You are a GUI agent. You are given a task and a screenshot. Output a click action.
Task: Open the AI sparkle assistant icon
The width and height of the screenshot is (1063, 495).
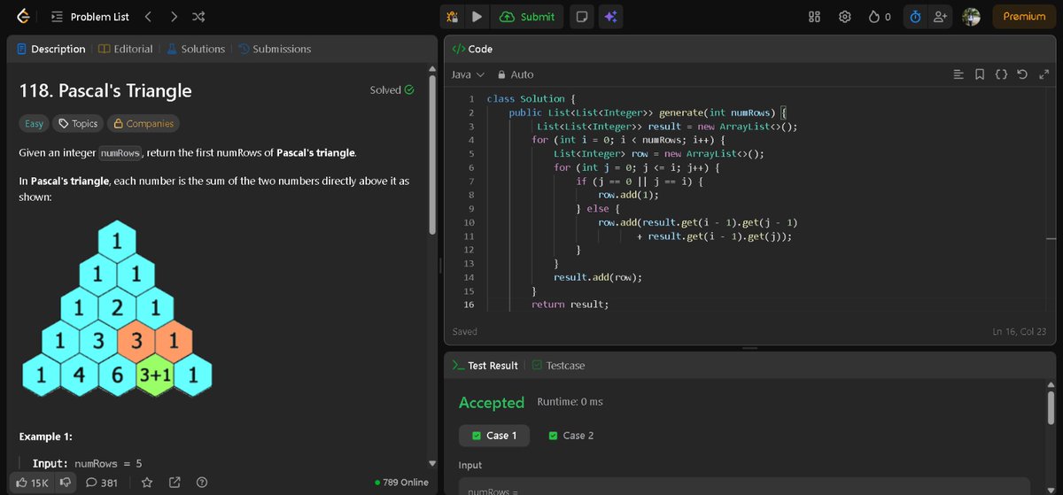tap(609, 16)
